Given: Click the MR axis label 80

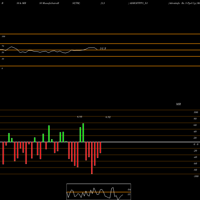Looking at the screenshot, I should pyautogui.click(x=195, y=119).
